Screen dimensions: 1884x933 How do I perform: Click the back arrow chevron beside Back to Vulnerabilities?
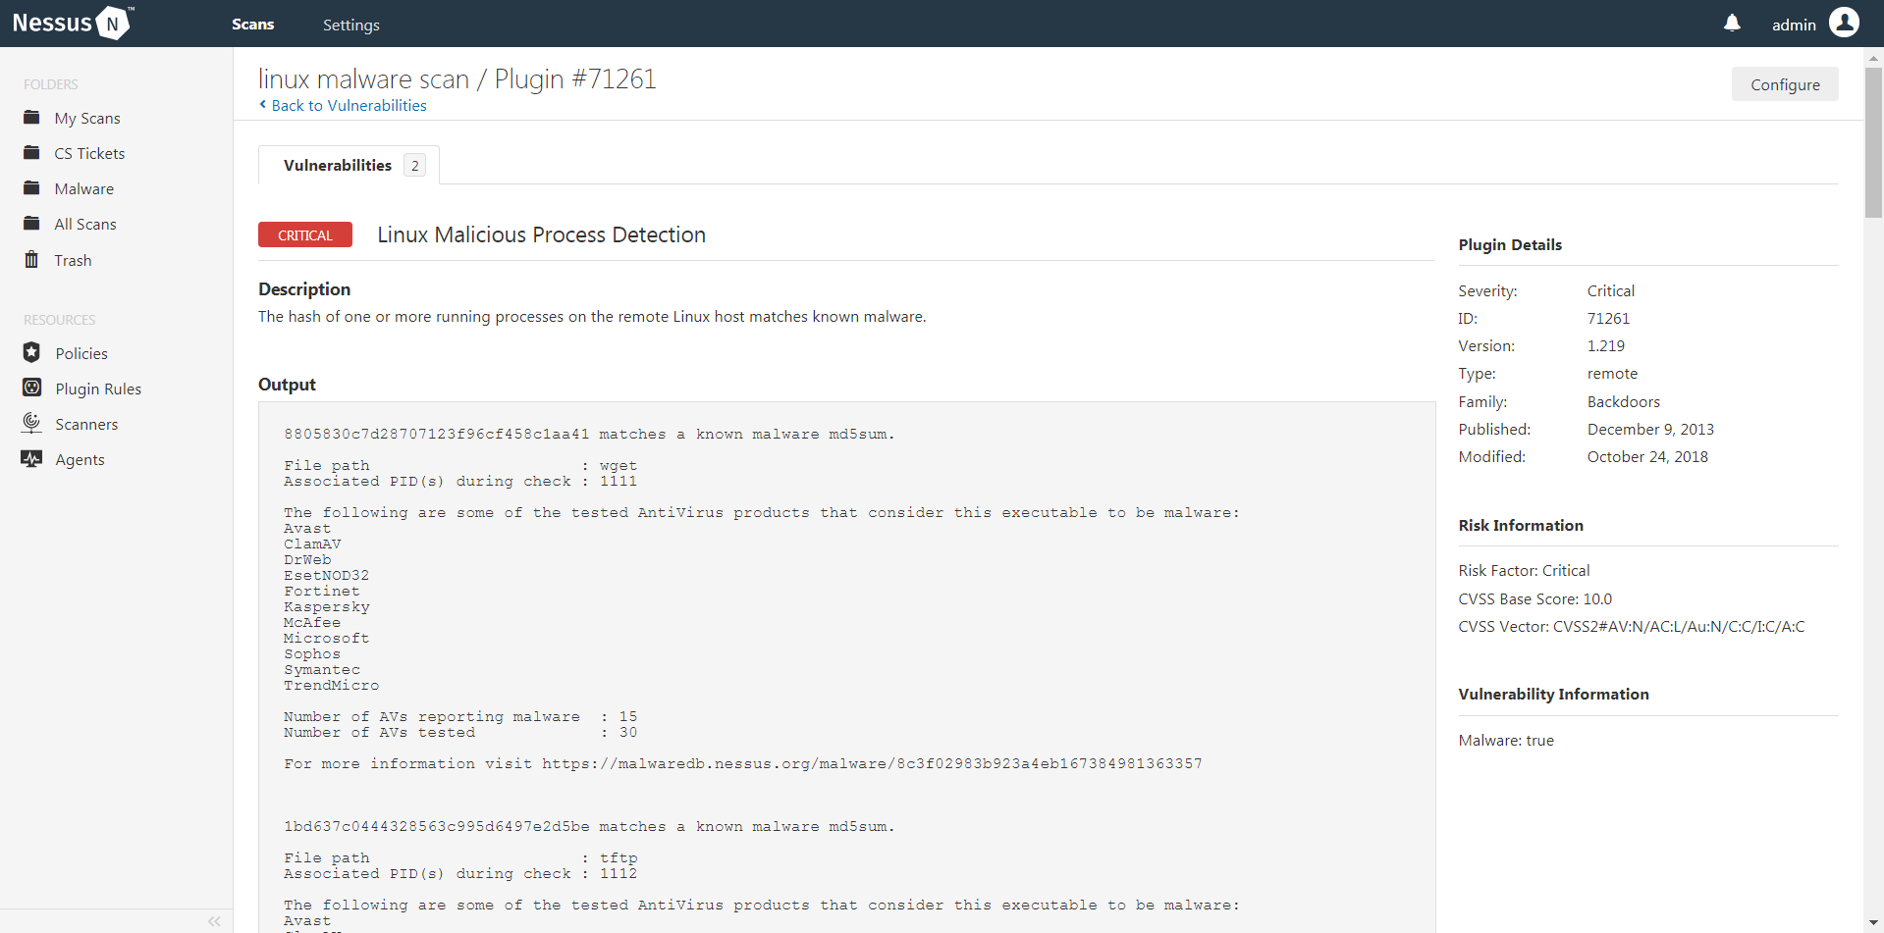tap(262, 104)
